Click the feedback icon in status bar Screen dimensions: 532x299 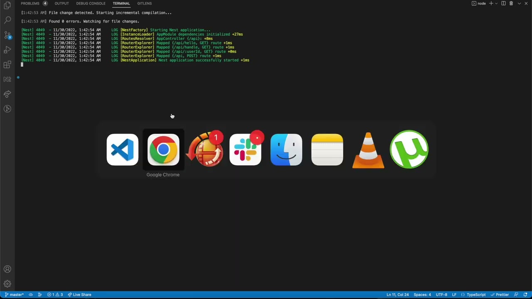tap(516, 294)
